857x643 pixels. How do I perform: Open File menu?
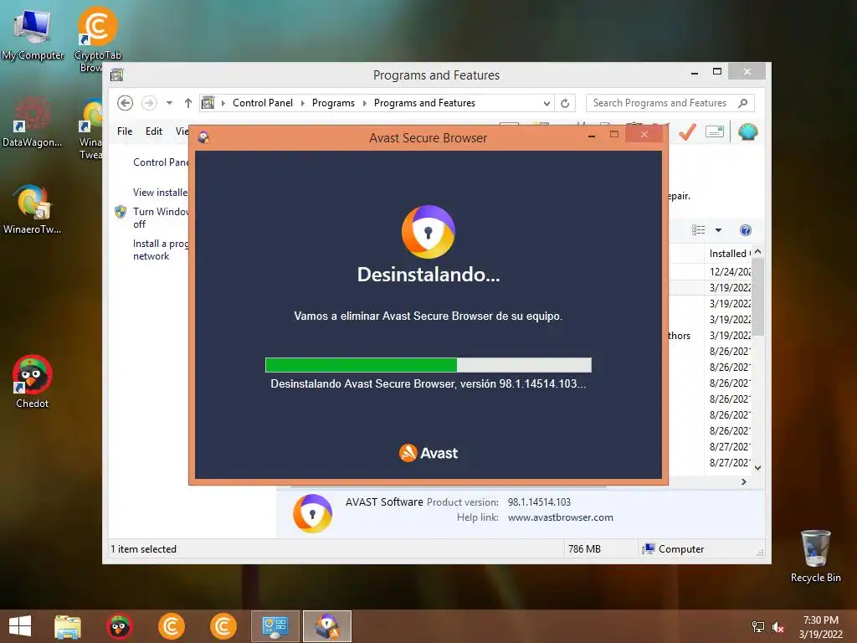point(125,131)
